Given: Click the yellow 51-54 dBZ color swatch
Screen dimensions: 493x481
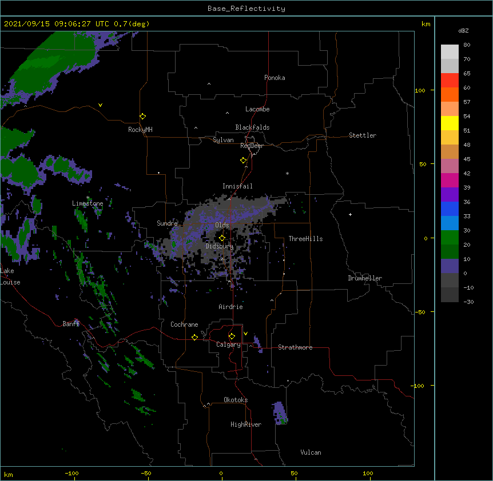Looking at the screenshot, I should coord(450,123).
